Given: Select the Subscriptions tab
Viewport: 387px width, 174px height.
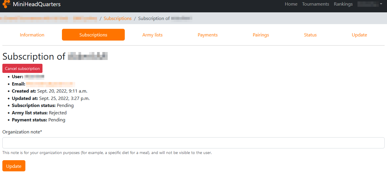Looking at the screenshot, I should (93, 35).
